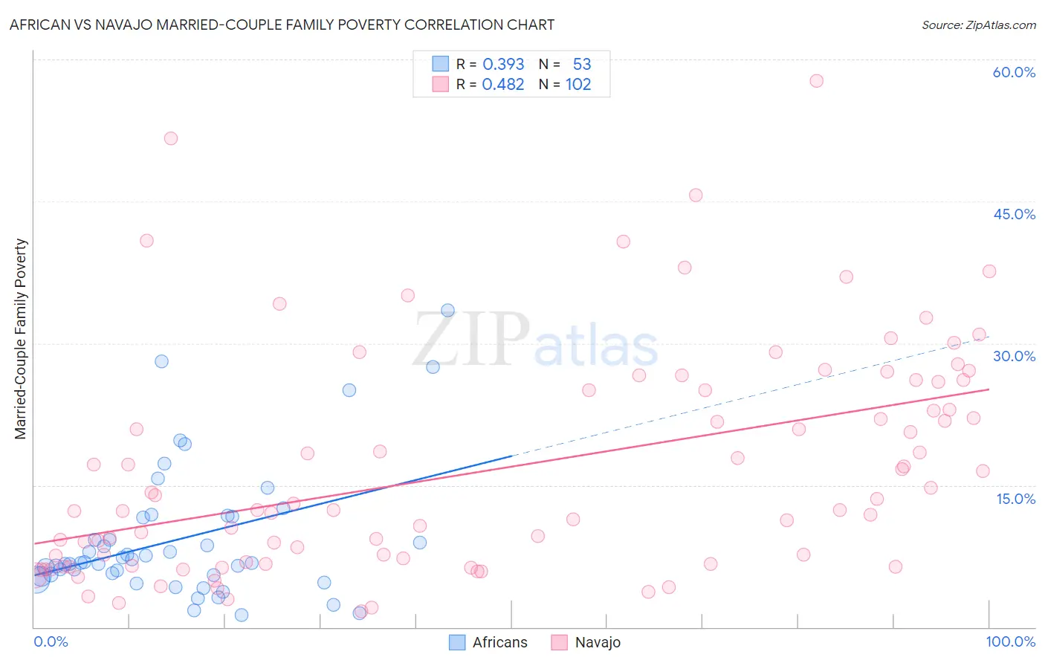
Task: Click the 15.0% y-axis label
Action: [1015, 499]
